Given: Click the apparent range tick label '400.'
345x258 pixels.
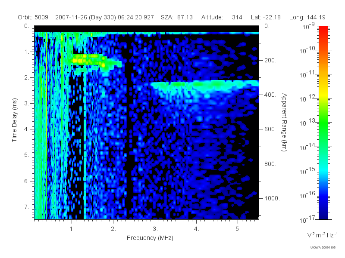Looking at the screenshot, I should pyautogui.click(x=270, y=95).
